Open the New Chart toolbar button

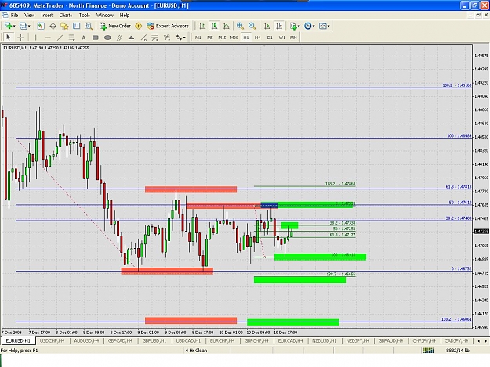click(x=8, y=26)
